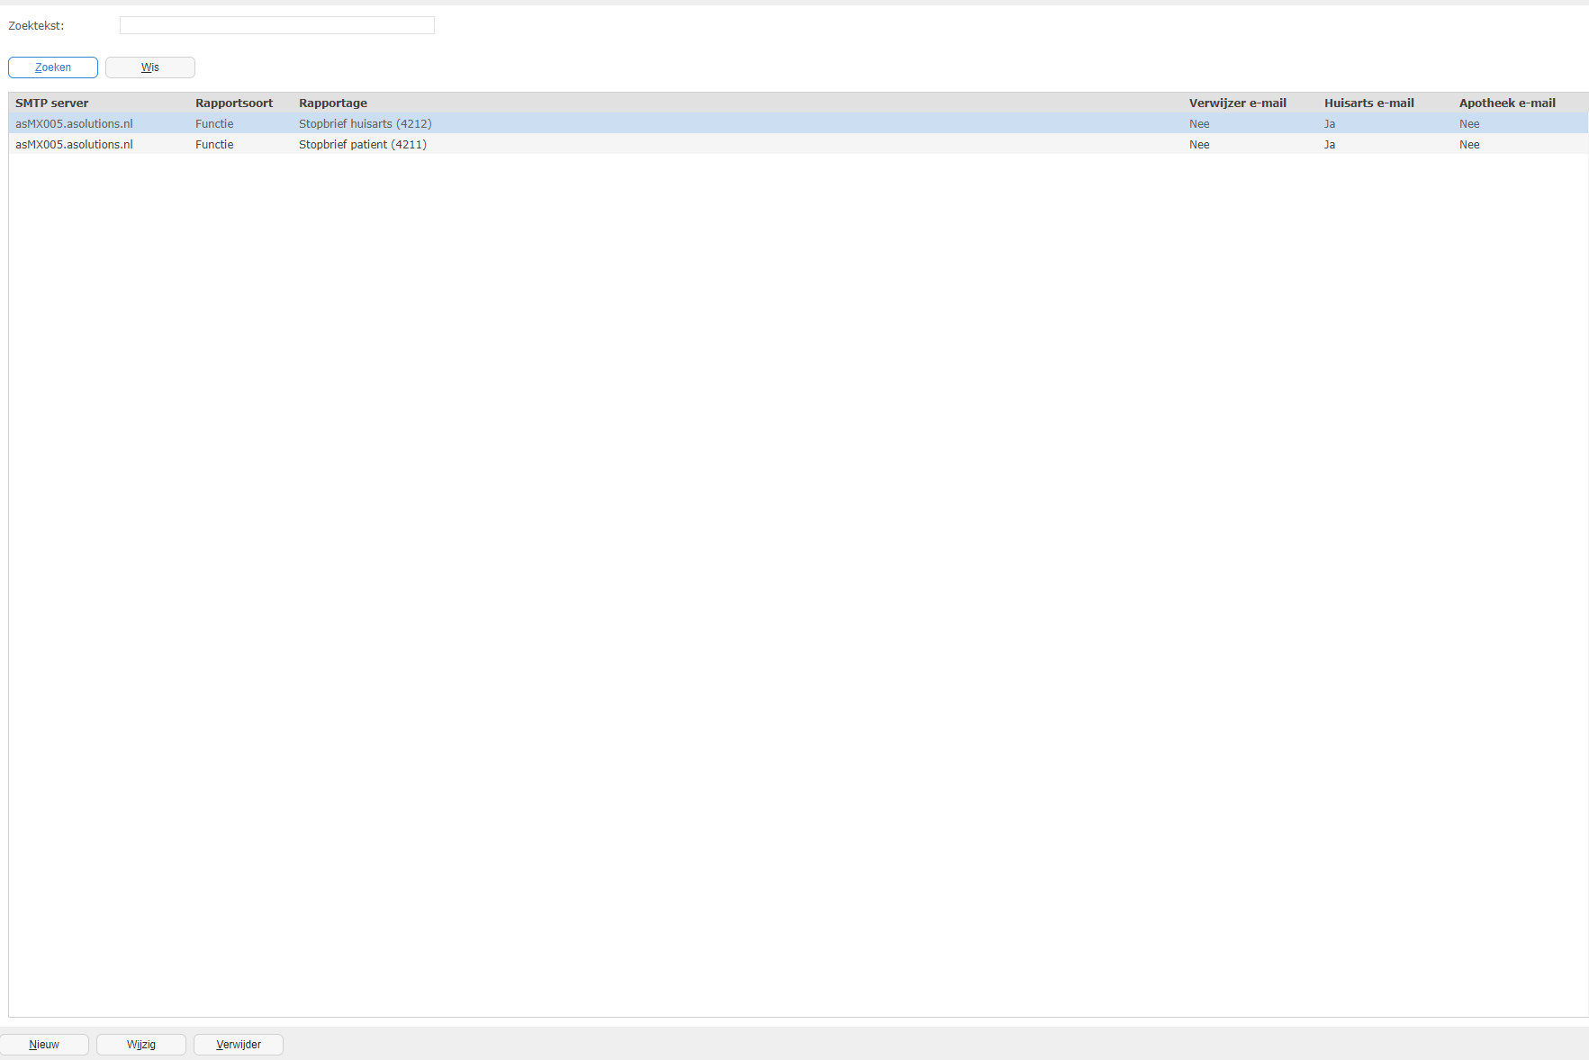Viewport: 1589px width, 1060px height.
Task: Click Huisarts 'Ja' in Stopbrief patient row
Action: pyautogui.click(x=1330, y=145)
